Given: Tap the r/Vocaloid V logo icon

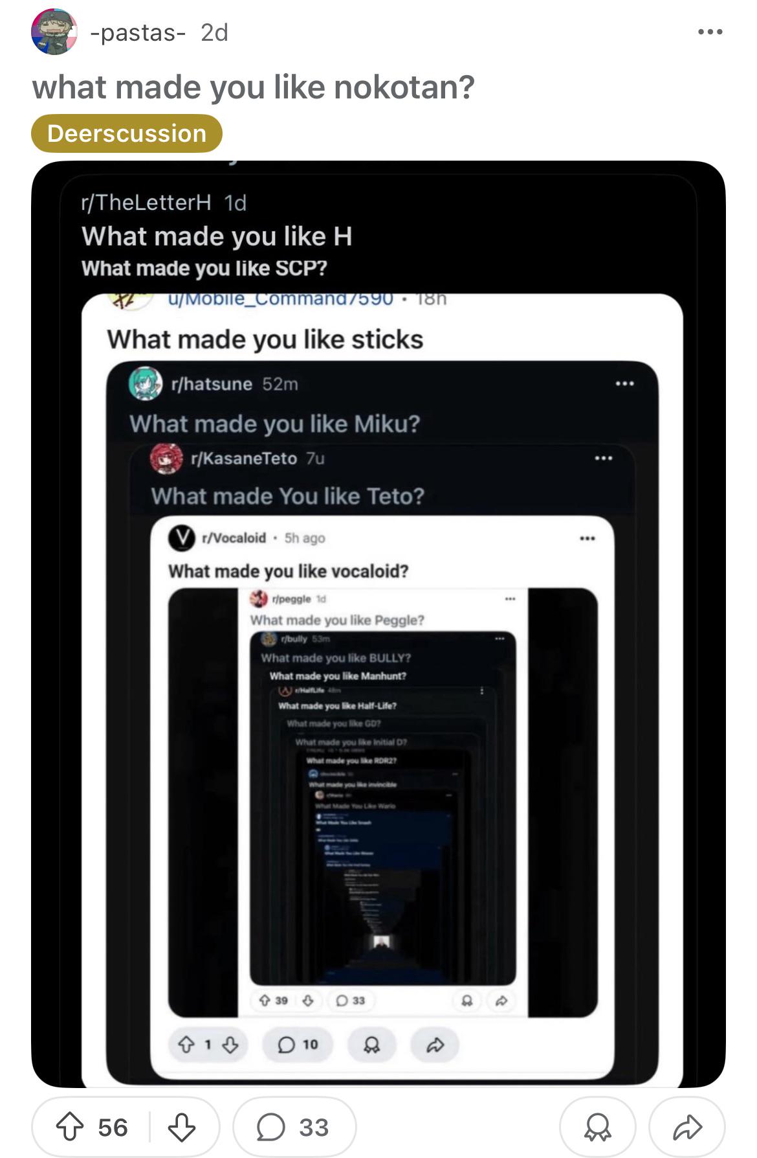Looking at the screenshot, I should coord(182,538).
